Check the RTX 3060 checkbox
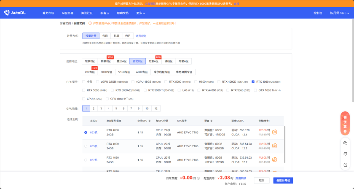 [x=228, y=90]
